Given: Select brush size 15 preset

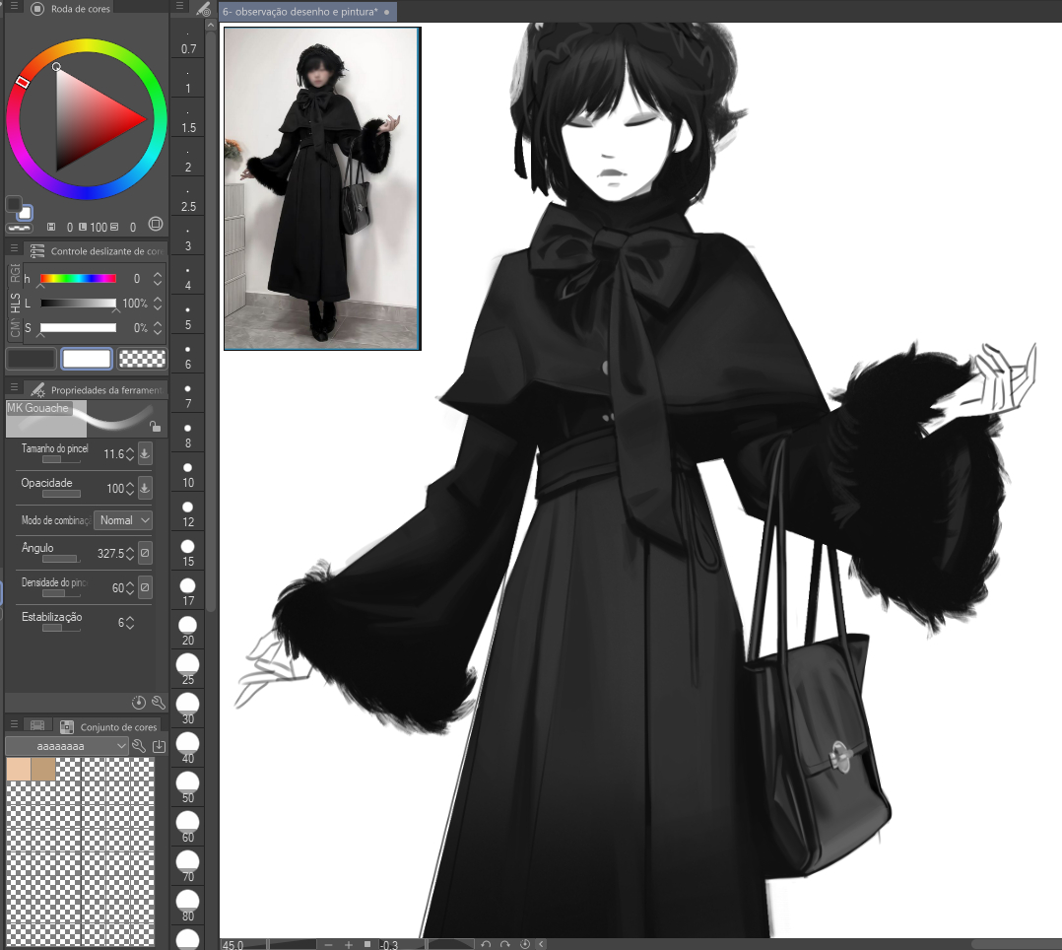Looking at the screenshot, I should tap(187, 548).
